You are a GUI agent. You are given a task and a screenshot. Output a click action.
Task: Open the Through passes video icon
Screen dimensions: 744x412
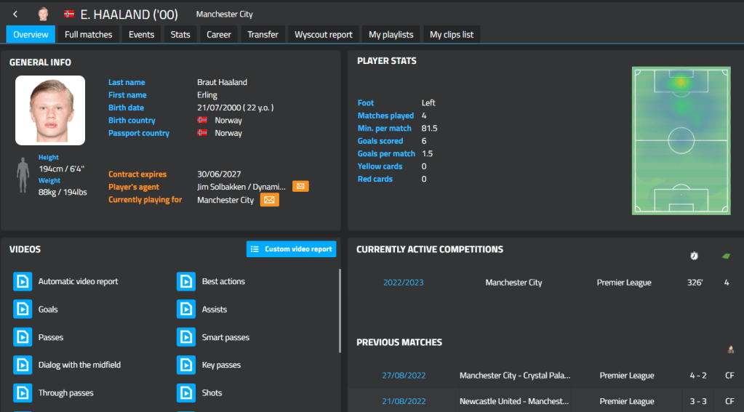(23, 393)
